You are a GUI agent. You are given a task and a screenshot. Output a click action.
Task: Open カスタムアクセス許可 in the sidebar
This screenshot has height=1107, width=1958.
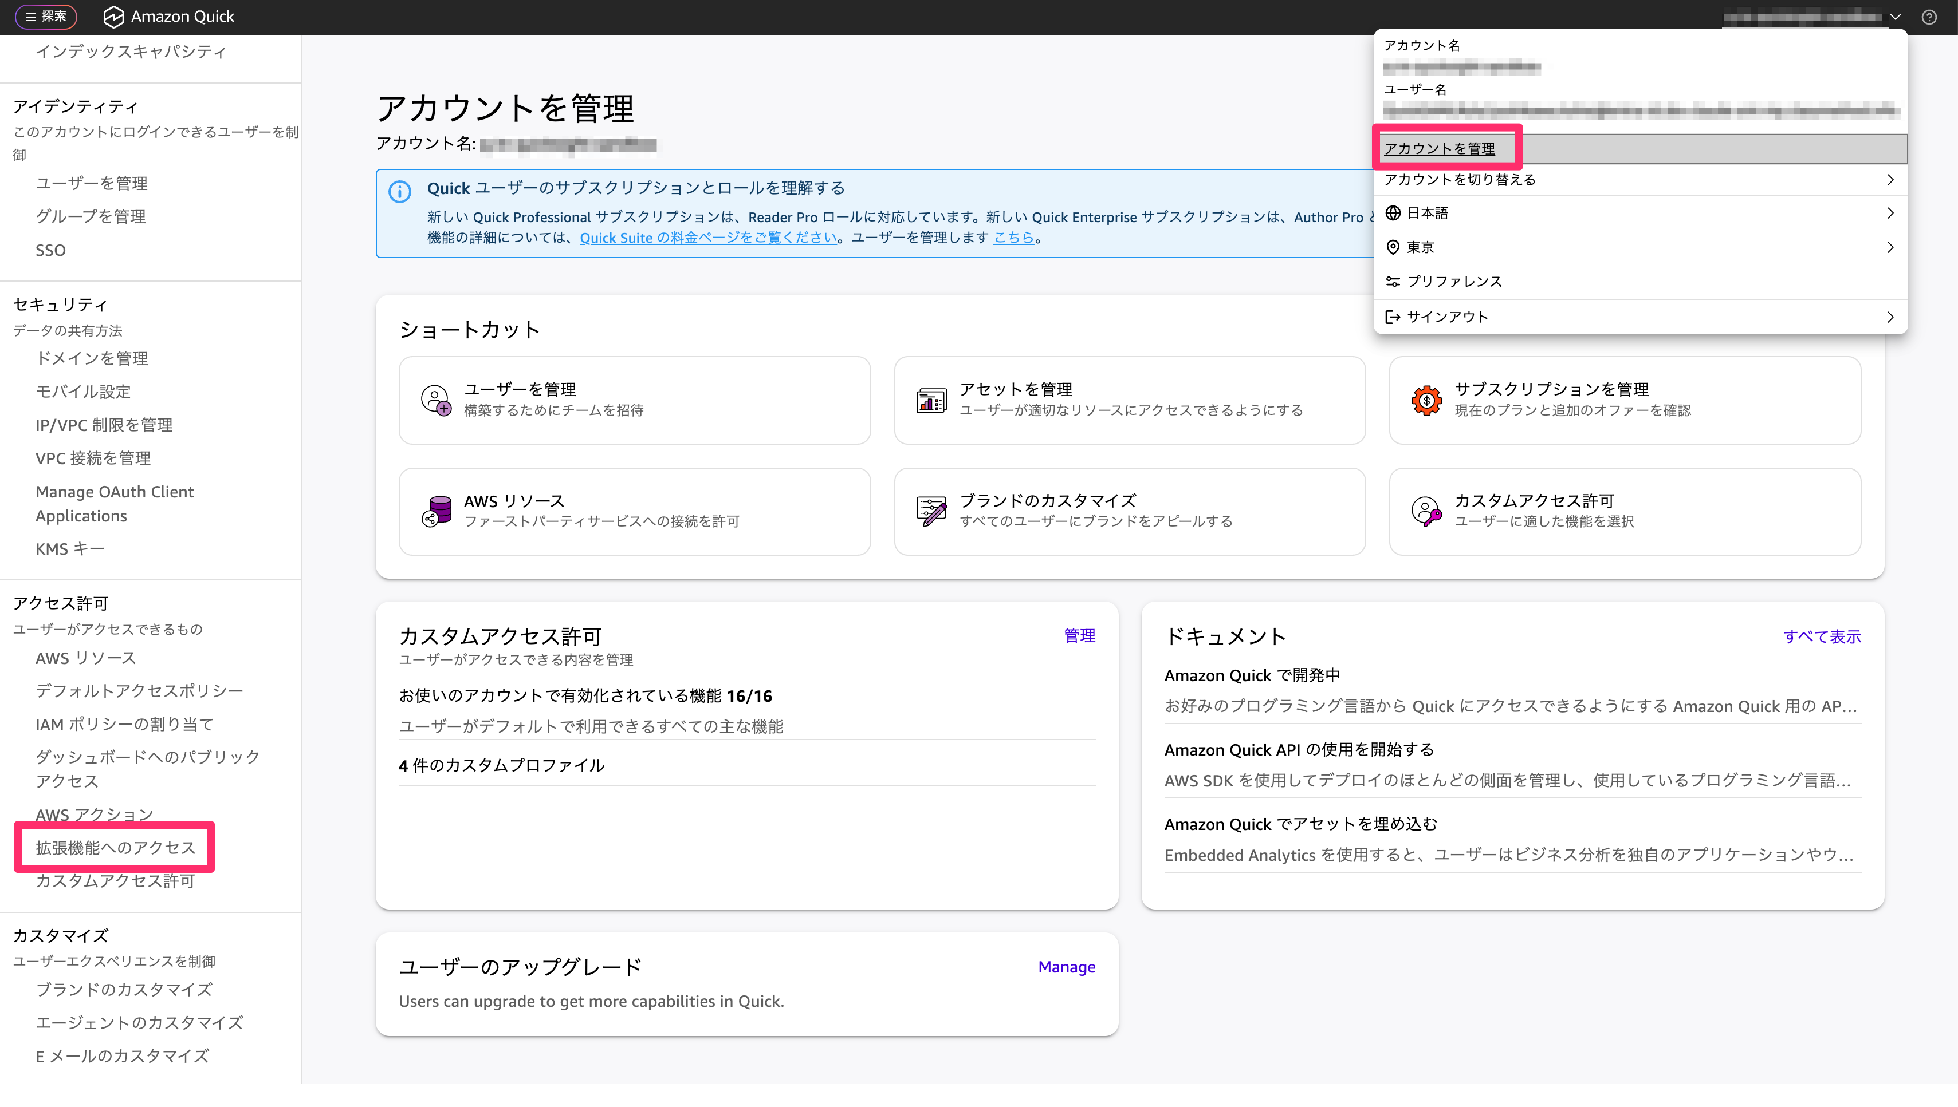pos(115,881)
